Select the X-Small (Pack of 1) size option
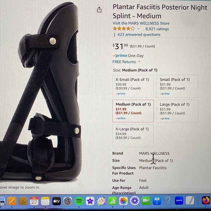The image size is (211, 211). tap(133, 86)
